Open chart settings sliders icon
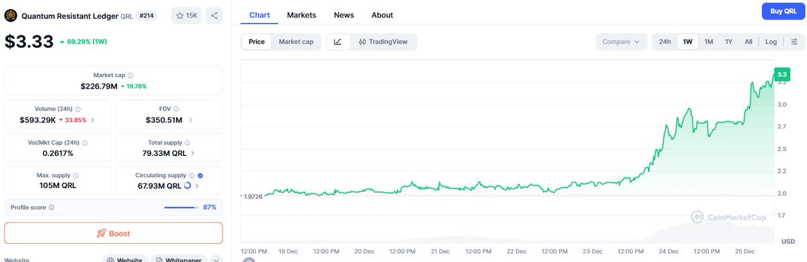This screenshot has width=807, height=262. click(x=794, y=42)
